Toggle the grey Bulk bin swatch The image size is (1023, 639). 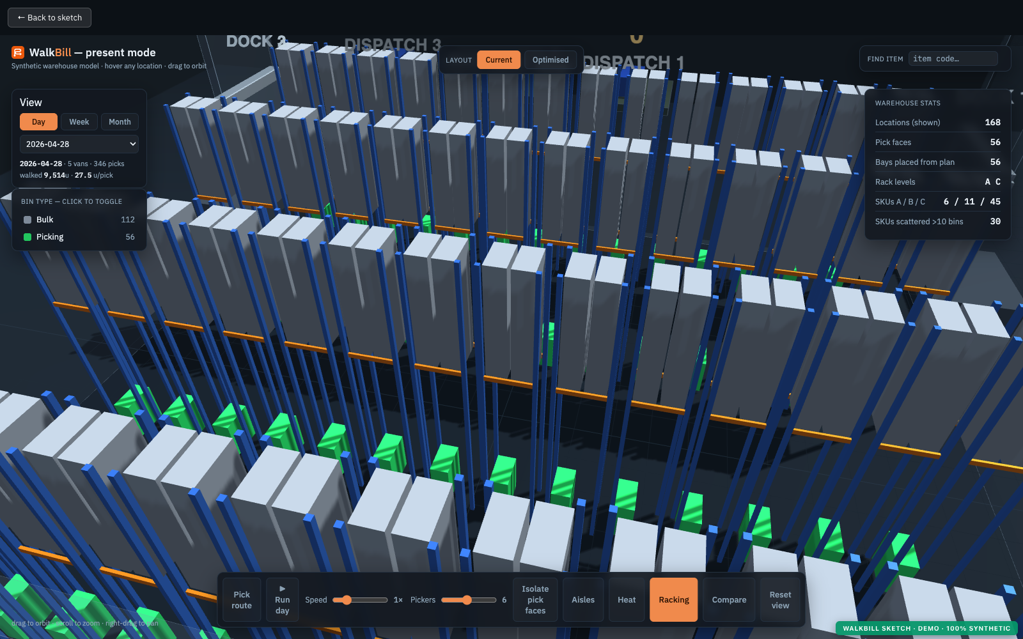pos(27,220)
